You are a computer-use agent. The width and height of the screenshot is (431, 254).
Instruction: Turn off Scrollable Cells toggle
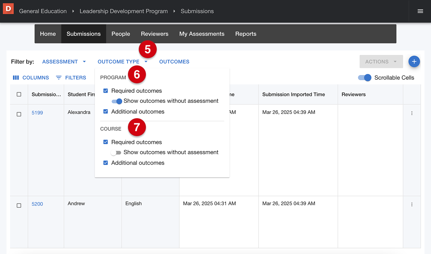[364, 78]
